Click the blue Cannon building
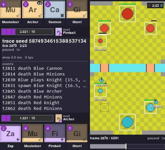165x150 pixels. (x=100, y=91)
